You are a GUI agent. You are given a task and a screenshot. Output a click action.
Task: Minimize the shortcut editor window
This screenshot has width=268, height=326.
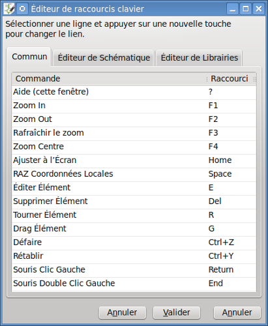[233, 9]
